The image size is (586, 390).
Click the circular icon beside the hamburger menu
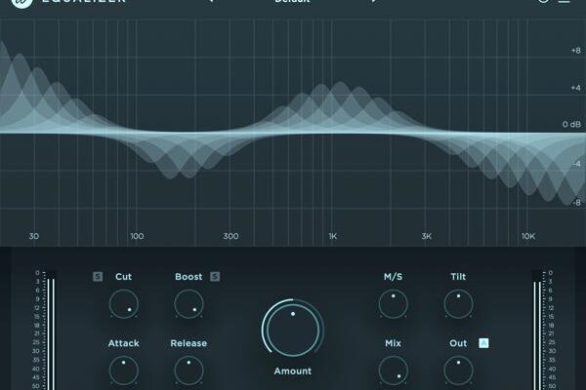545,3
